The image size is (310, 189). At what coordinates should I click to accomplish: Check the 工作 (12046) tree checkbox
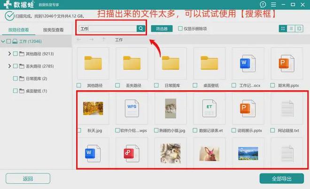[x=8, y=41]
